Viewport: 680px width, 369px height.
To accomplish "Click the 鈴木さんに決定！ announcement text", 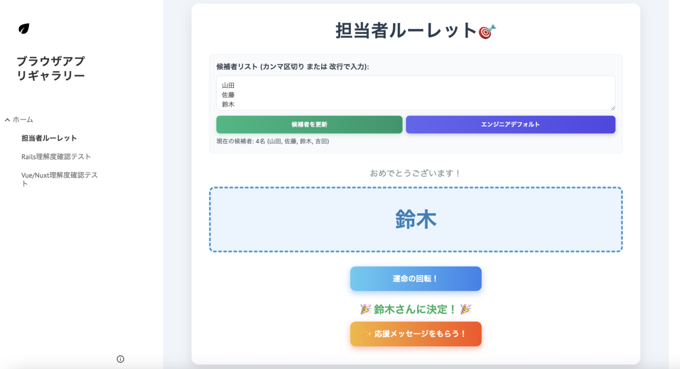I will tap(416, 310).
